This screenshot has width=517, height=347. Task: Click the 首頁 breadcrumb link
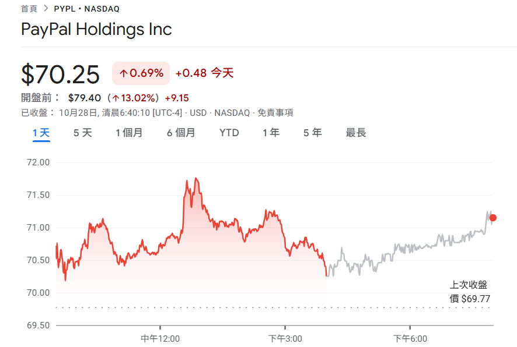pyautogui.click(x=30, y=9)
